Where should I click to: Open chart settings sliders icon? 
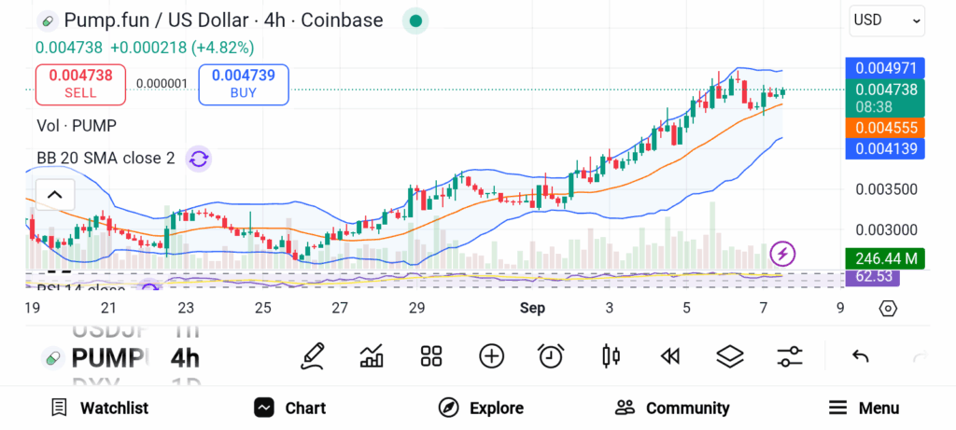point(790,355)
